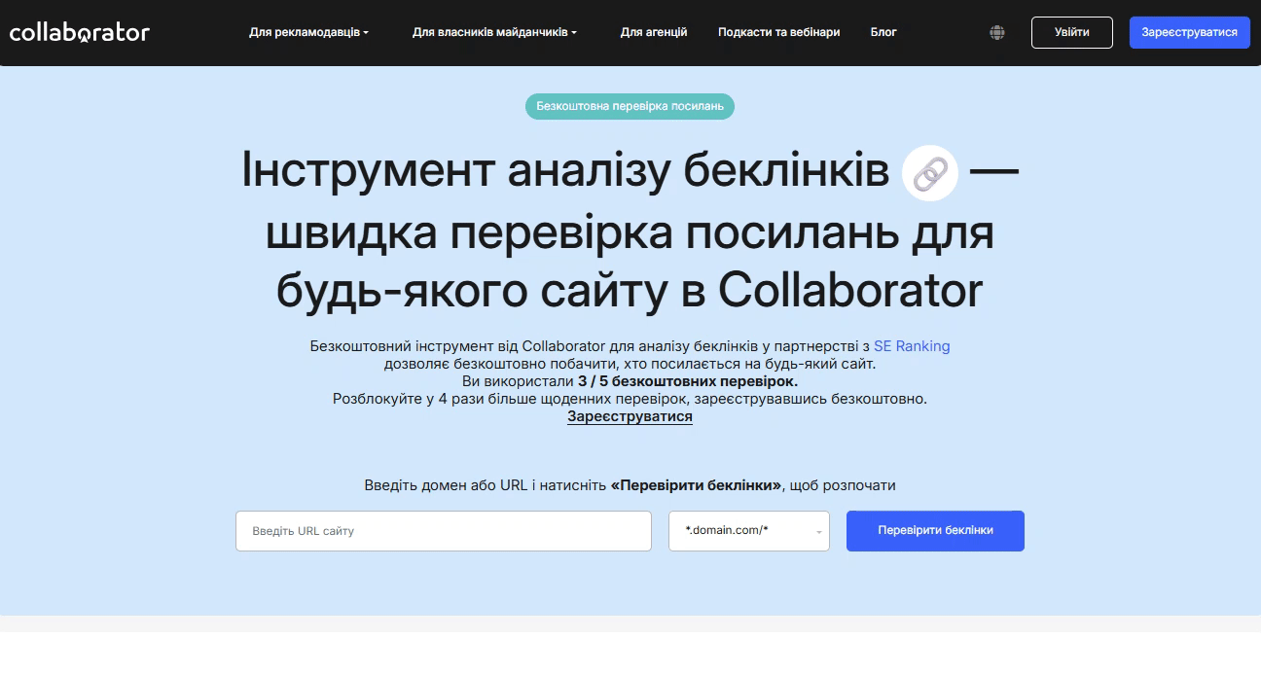
Task: Go to Подкасти та вебінари
Action: (778, 32)
